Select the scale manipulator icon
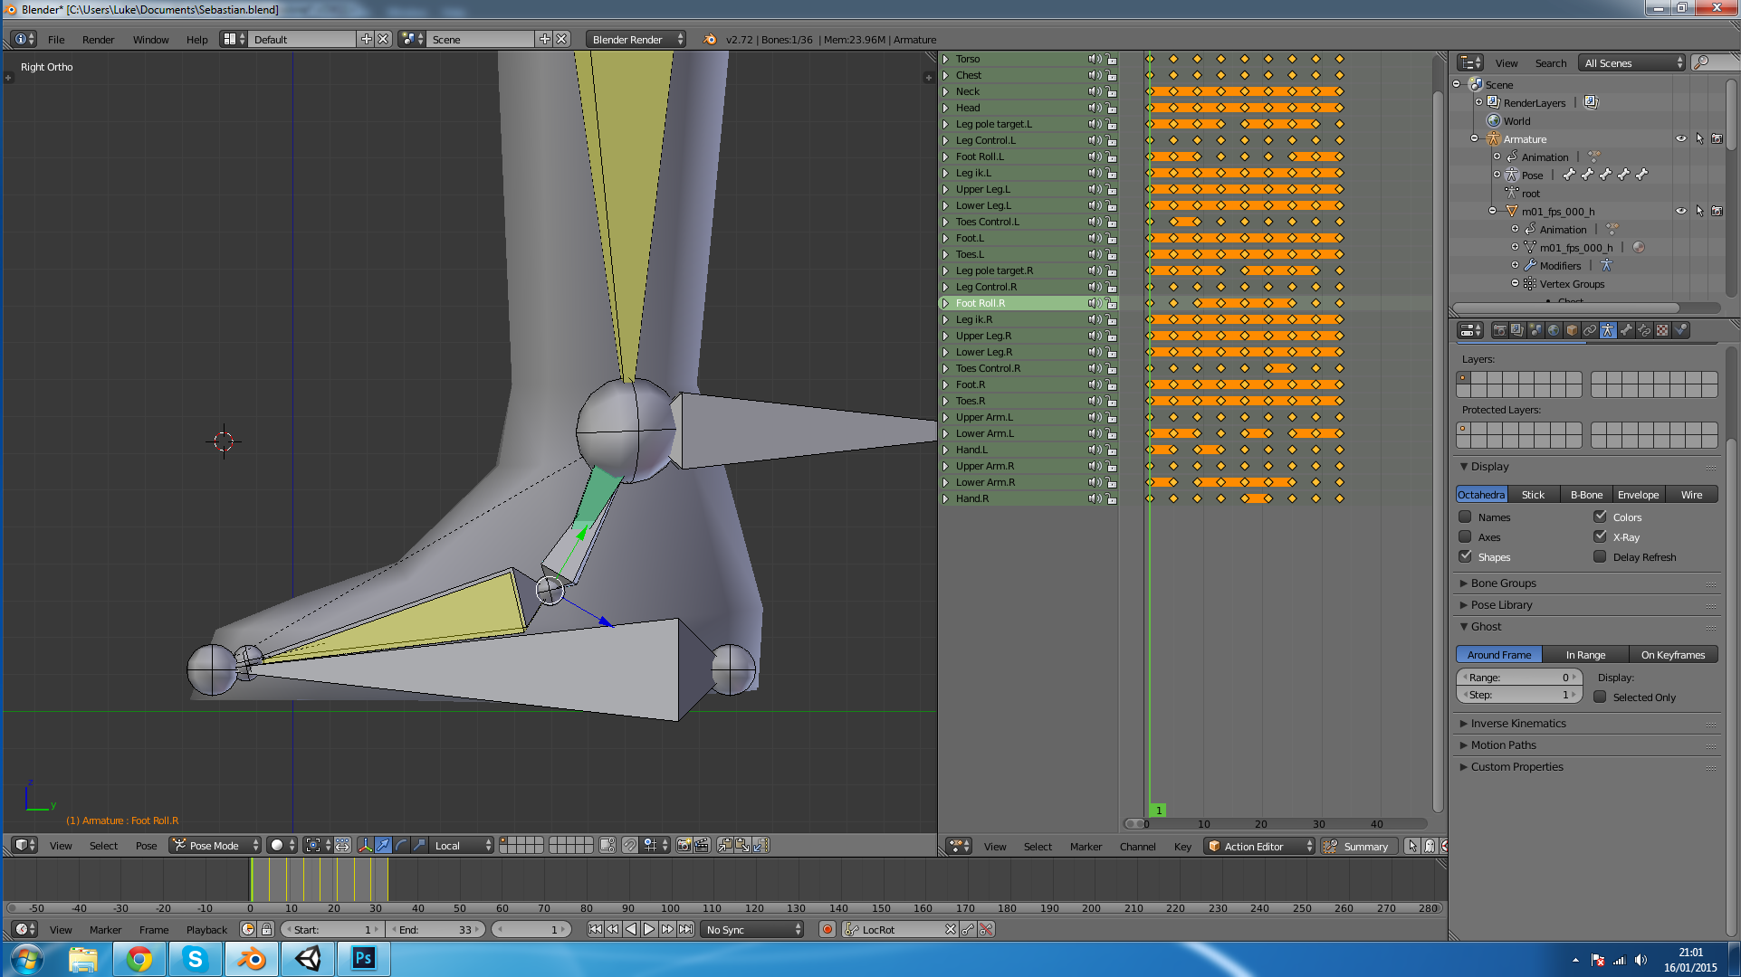Screen dimensions: 1741x977 (419, 845)
